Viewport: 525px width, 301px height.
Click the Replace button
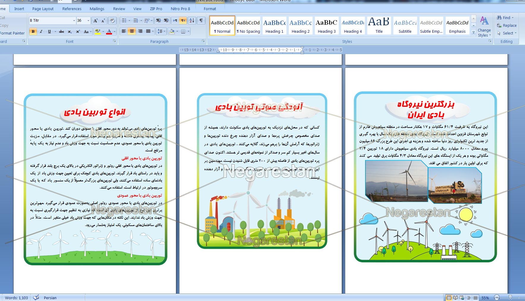[507, 25]
